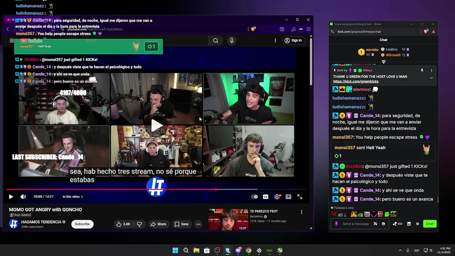Open the browser main menu hamburger icon
Viewport: 455px width, 256px height.
tap(309, 29)
